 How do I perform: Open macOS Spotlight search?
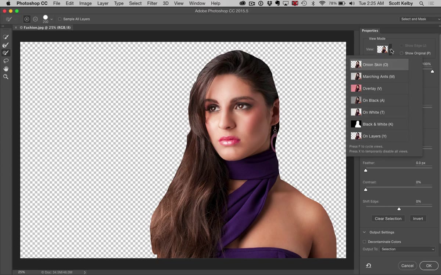tap(421, 3)
